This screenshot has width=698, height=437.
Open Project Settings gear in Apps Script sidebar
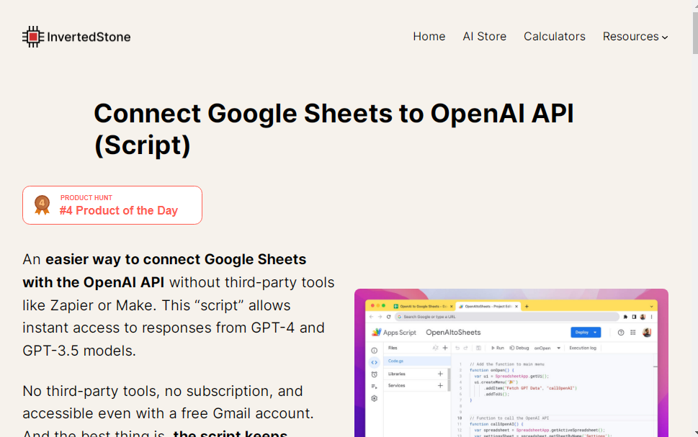pos(374,398)
